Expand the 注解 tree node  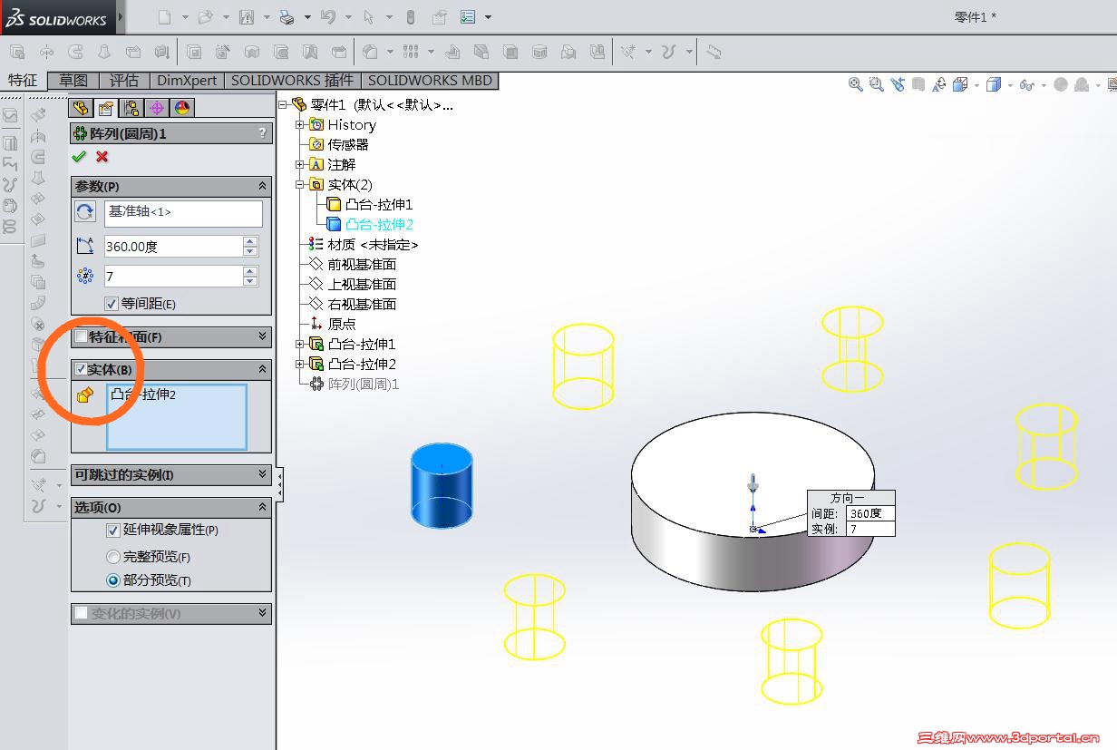pyautogui.click(x=300, y=164)
